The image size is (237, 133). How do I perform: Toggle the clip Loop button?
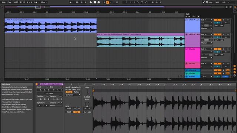tap(50, 93)
